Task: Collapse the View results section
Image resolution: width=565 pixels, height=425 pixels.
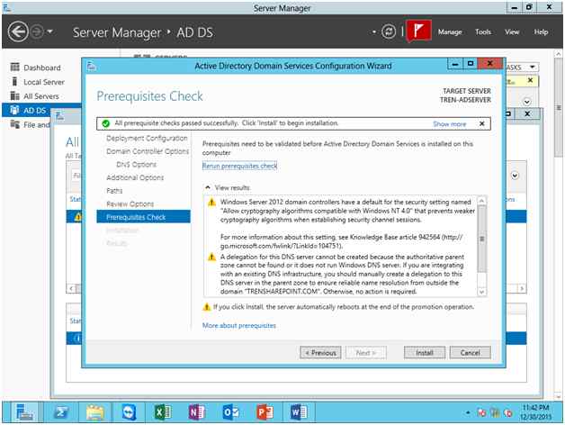Action: pos(208,187)
